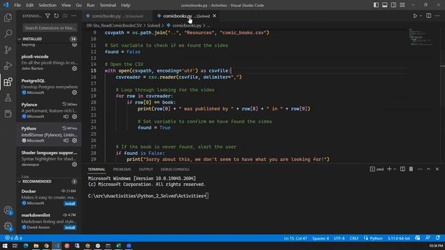Run the Python file with play button
Viewport: 445px width, 250px height.
[415, 16]
